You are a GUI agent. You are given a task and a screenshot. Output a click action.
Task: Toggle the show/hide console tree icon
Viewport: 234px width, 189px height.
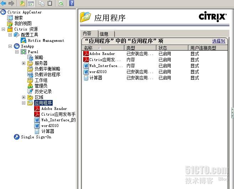point(31,3)
